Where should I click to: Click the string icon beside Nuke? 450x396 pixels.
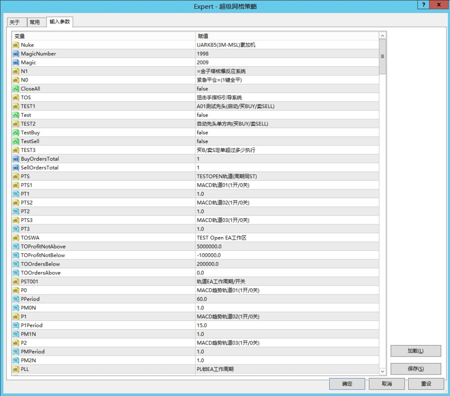16,45
